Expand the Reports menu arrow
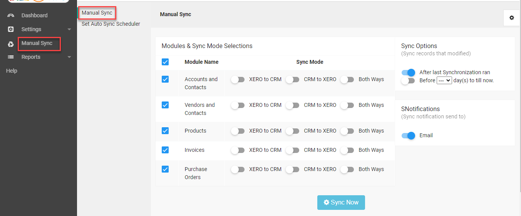The height and width of the screenshot is (216, 521). [69, 57]
